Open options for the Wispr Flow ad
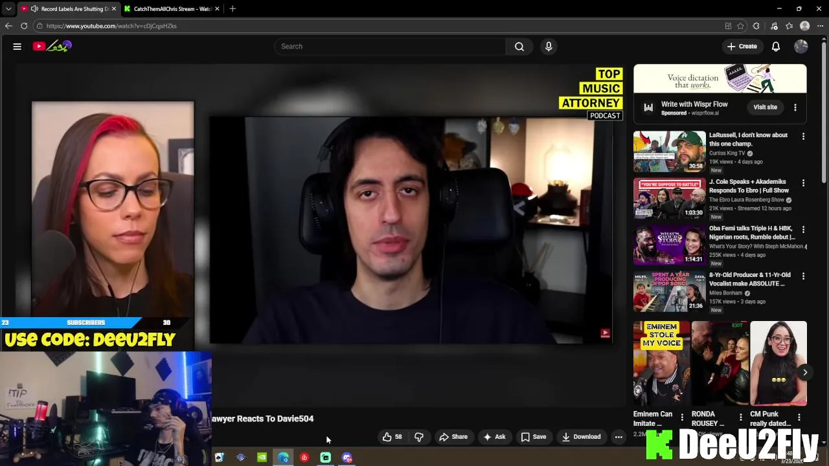 click(x=795, y=107)
